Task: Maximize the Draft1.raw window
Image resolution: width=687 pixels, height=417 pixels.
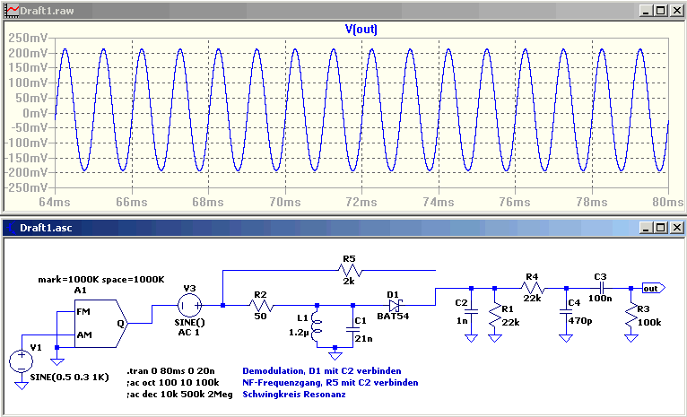Action: [660, 11]
